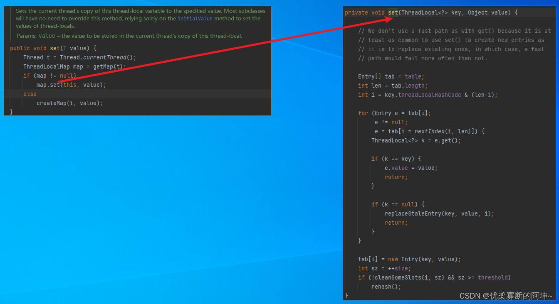Click the 'public void set(T value)' method signature
The image size is (559, 304).
coord(53,48)
